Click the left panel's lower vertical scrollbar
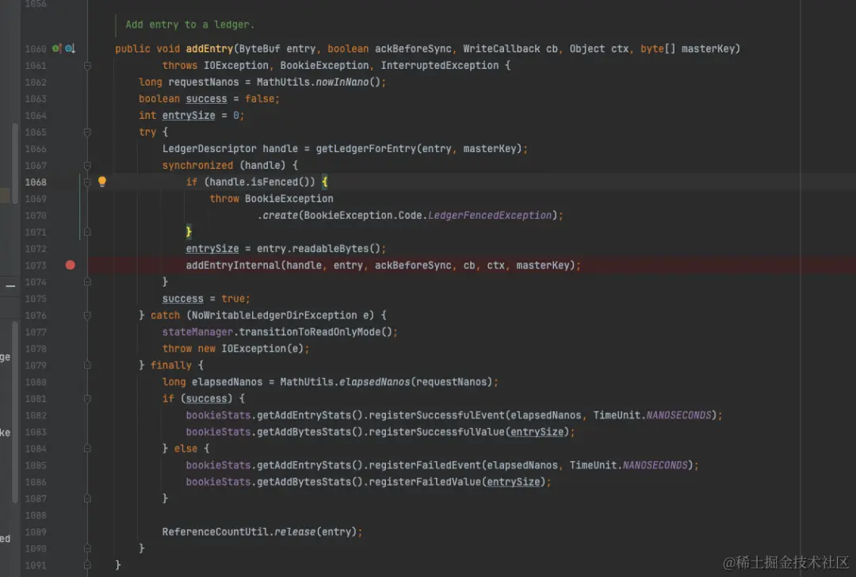This screenshot has width=856, height=577. (15, 412)
